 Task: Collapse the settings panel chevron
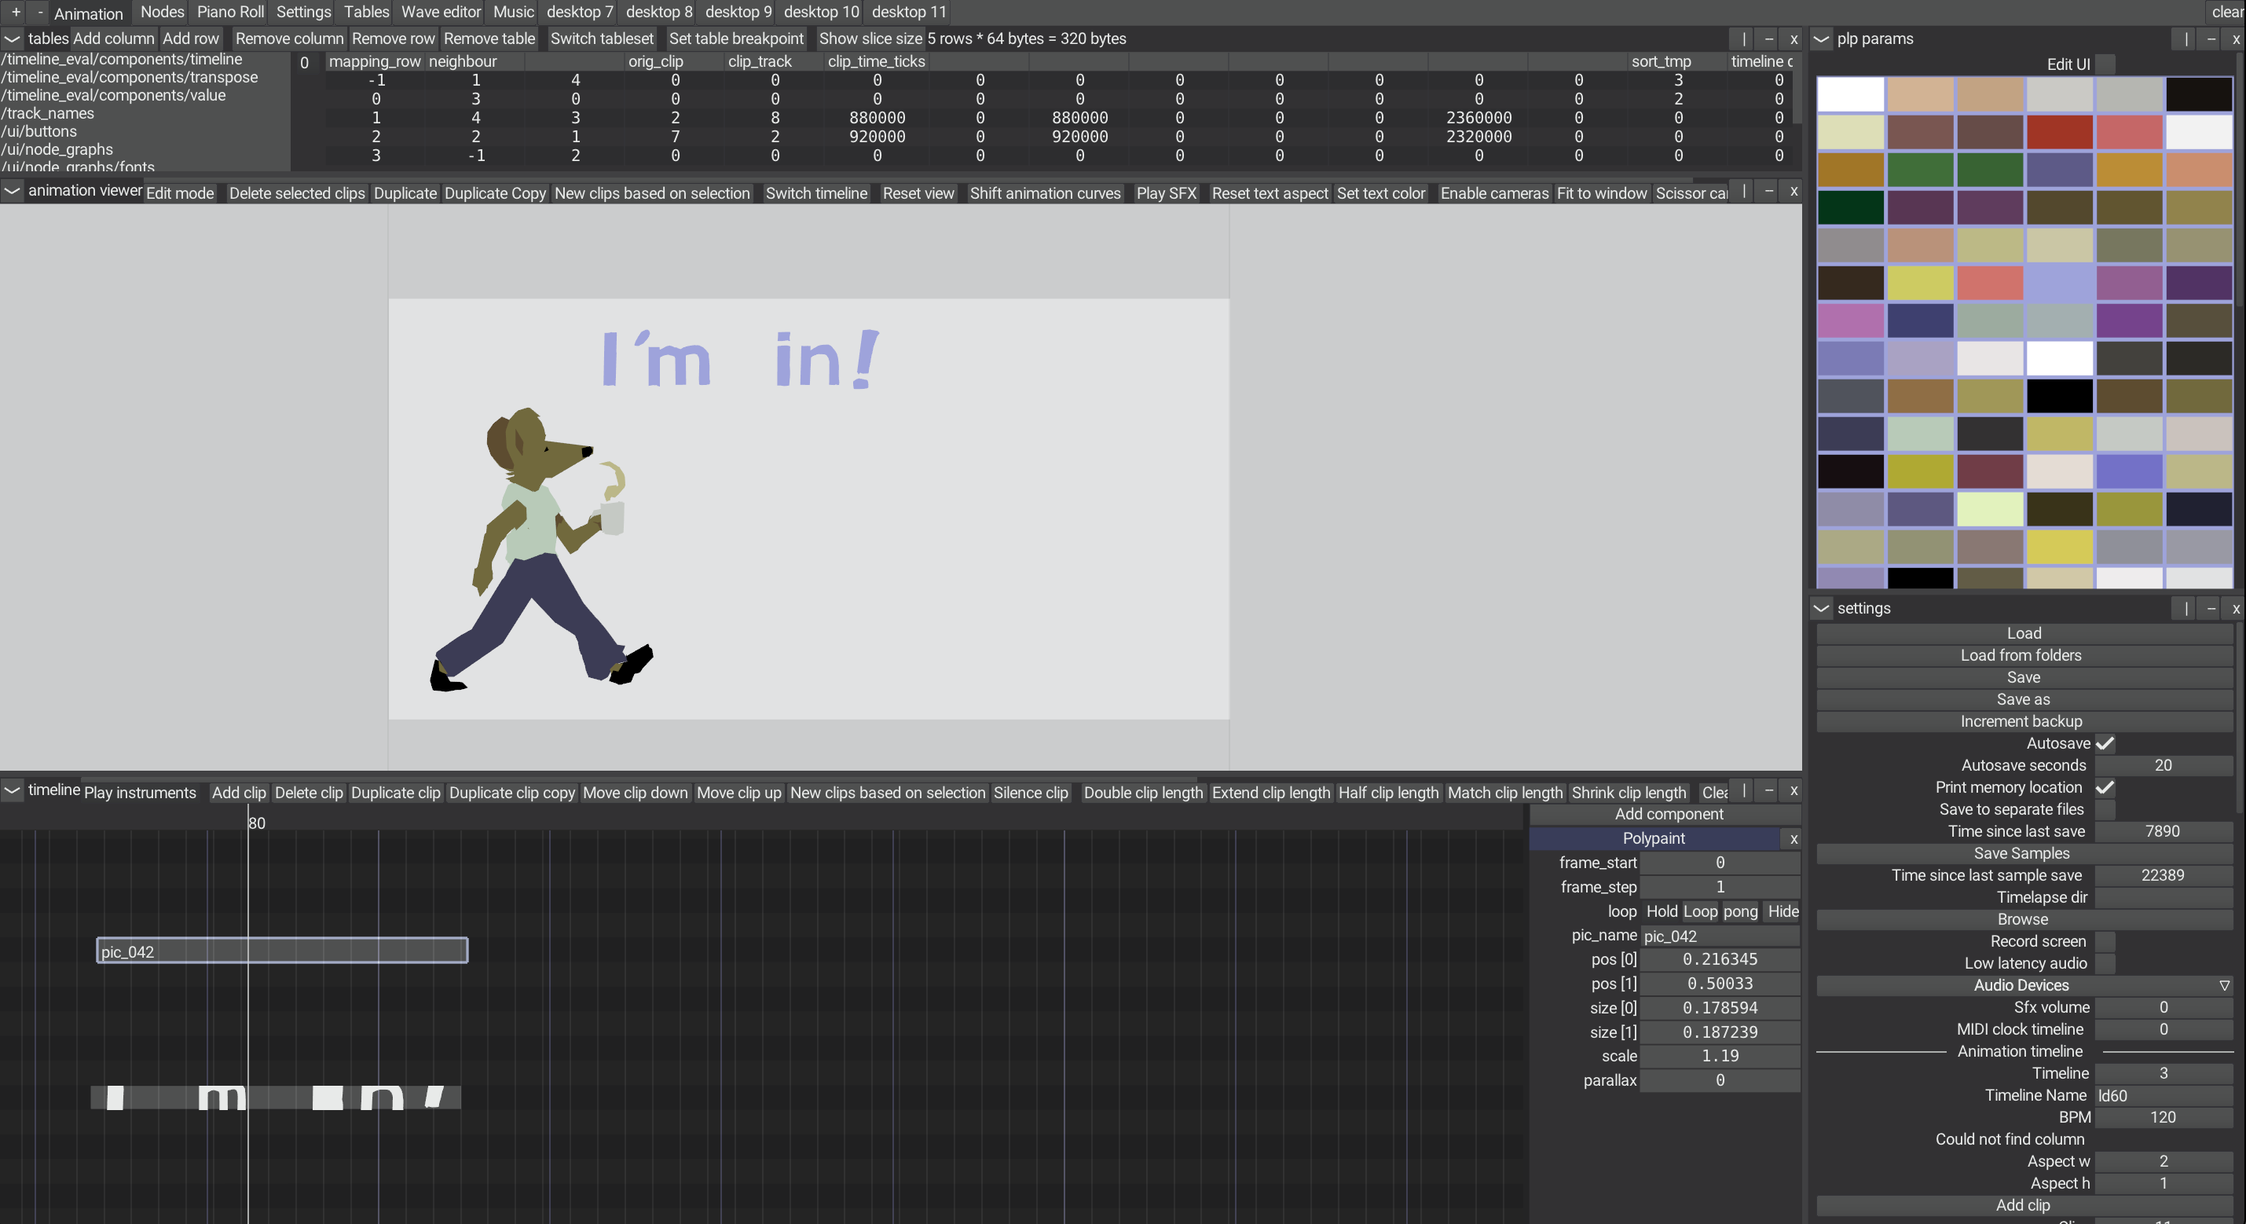click(x=1821, y=609)
